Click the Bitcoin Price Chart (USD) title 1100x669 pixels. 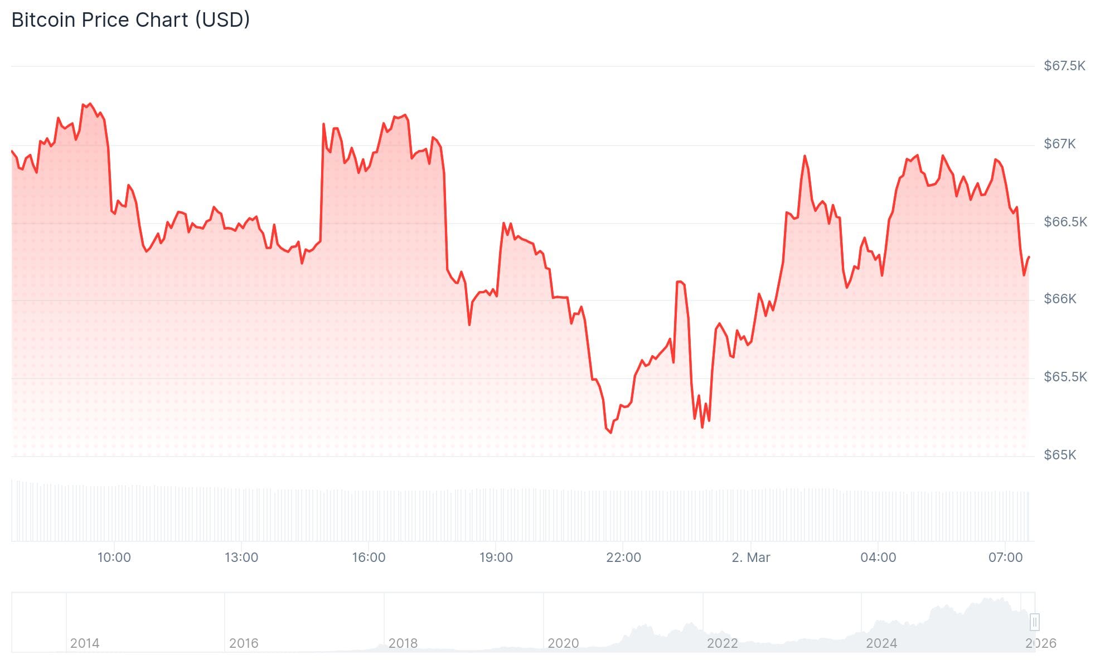click(130, 20)
